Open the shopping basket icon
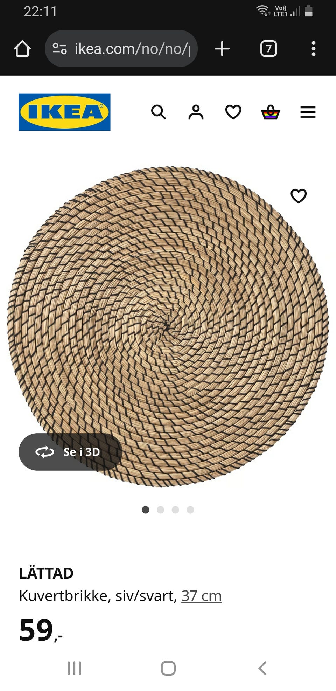The height and width of the screenshot is (691, 336). click(x=271, y=112)
